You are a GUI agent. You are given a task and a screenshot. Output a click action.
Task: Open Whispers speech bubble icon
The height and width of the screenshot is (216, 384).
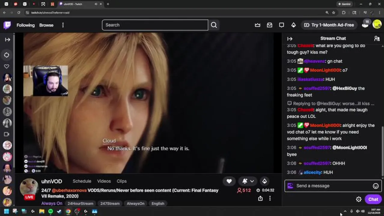tap(282, 25)
